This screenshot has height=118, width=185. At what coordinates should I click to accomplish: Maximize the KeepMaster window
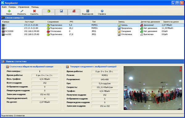click(x=178, y=3)
